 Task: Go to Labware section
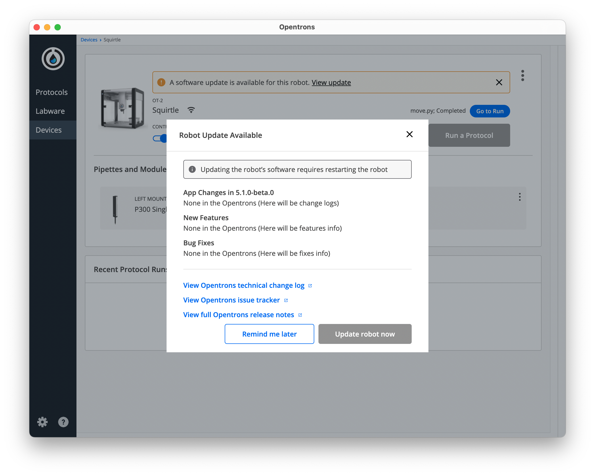50,111
